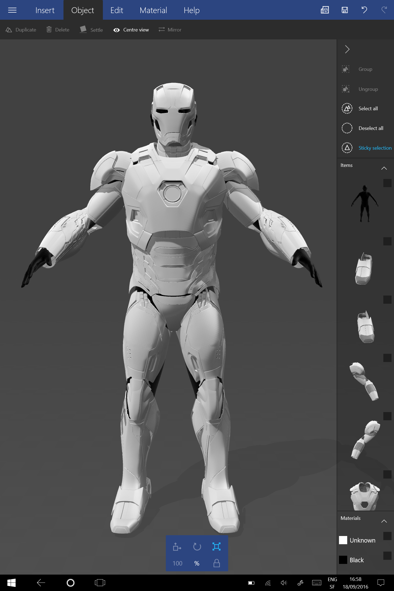Open the Help tab
The image size is (394, 591).
192,10
